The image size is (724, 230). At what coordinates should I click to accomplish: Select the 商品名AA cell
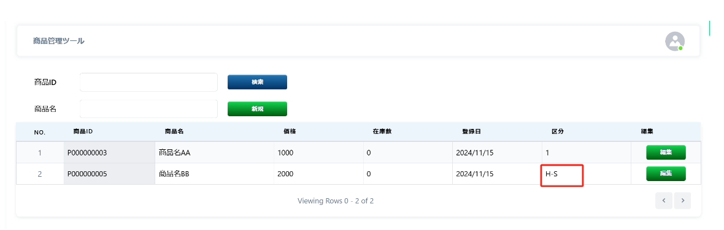[x=214, y=153]
